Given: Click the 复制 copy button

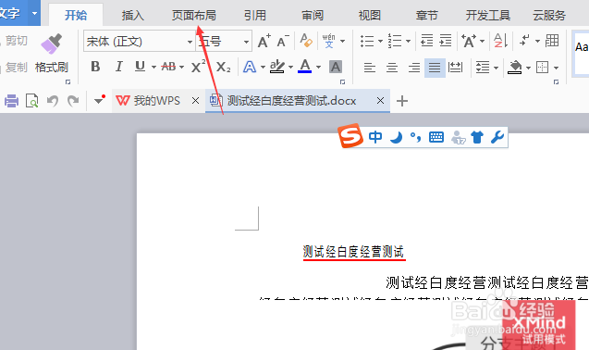Looking at the screenshot, I should click(17, 68).
